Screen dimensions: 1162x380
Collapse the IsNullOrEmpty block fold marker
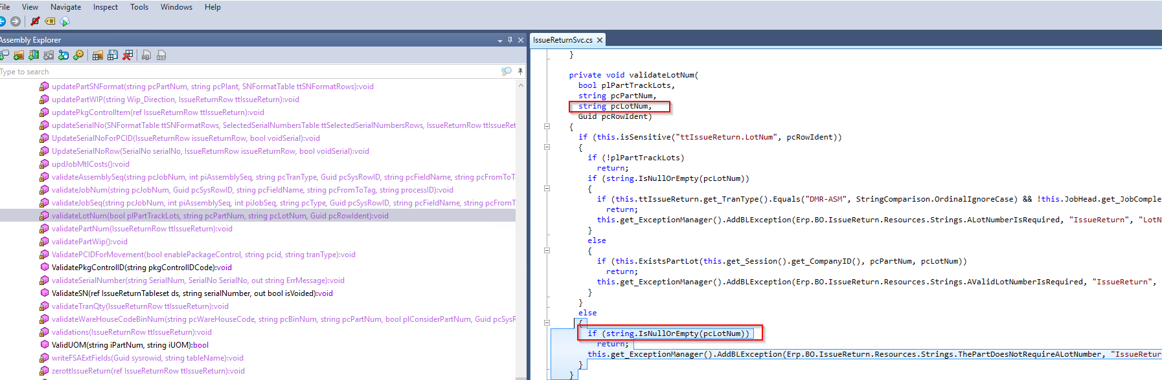(547, 189)
